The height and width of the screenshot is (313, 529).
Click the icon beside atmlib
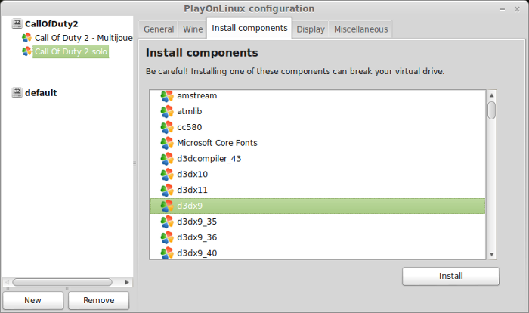167,111
